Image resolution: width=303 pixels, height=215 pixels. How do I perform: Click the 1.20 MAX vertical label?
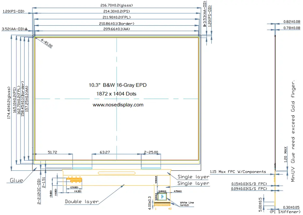pos(286,154)
